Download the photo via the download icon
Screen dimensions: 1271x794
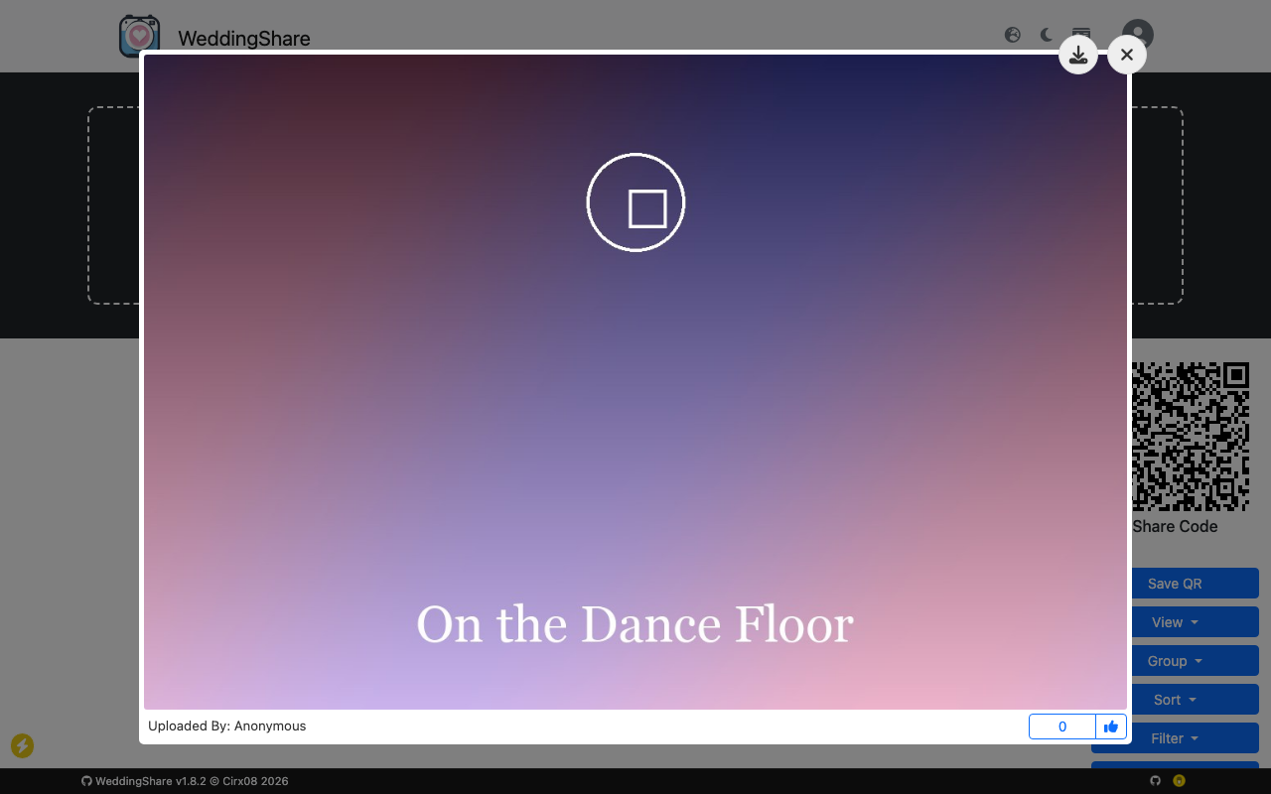click(1078, 55)
